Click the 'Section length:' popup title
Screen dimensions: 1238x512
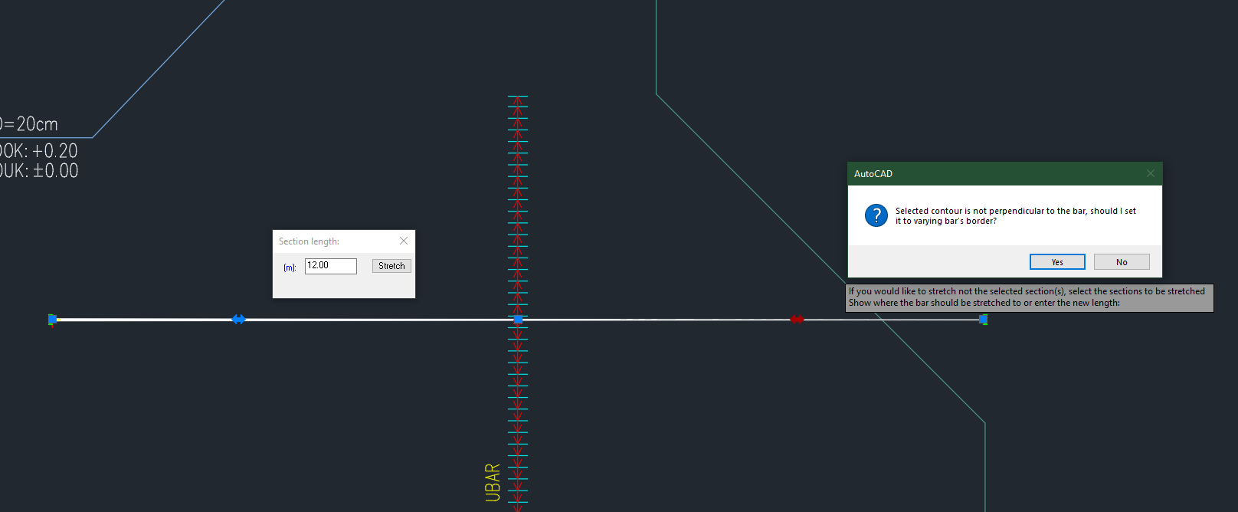pyautogui.click(x=309, y=241)
